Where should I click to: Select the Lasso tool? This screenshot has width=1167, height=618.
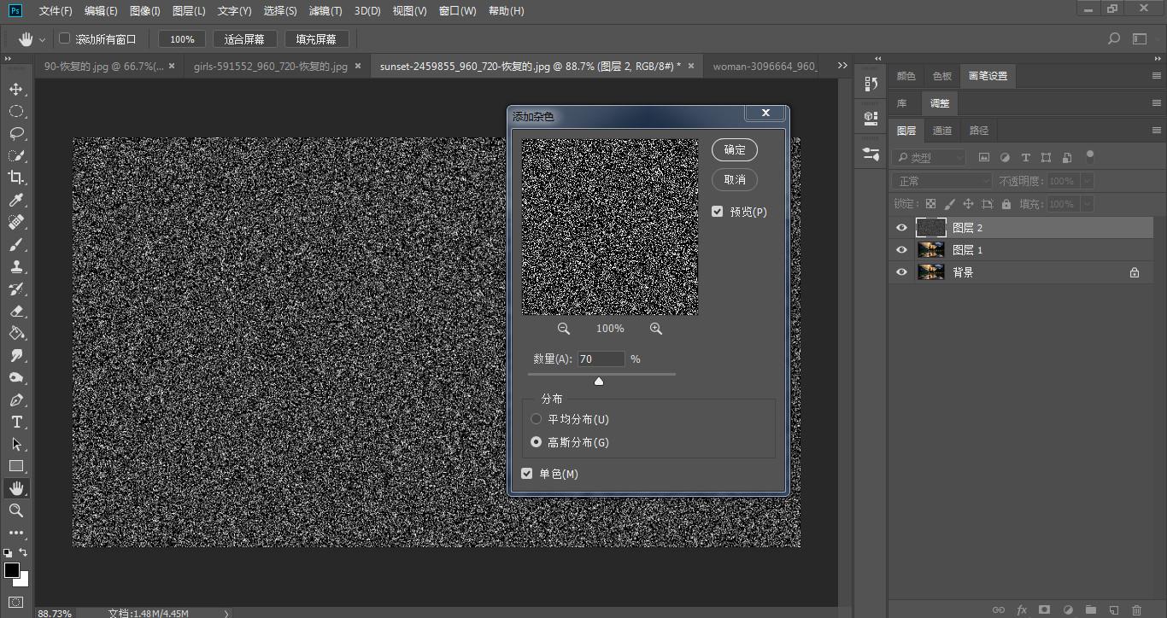tap(16, 134)
